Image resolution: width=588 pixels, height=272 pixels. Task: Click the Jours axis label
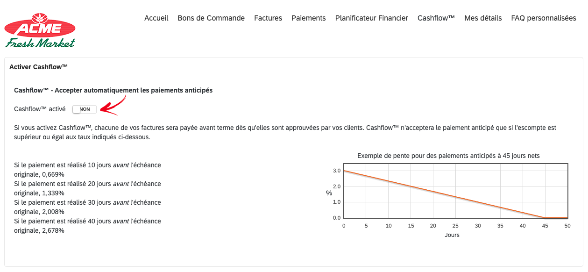pyautogui.click(x=452, y=235)
